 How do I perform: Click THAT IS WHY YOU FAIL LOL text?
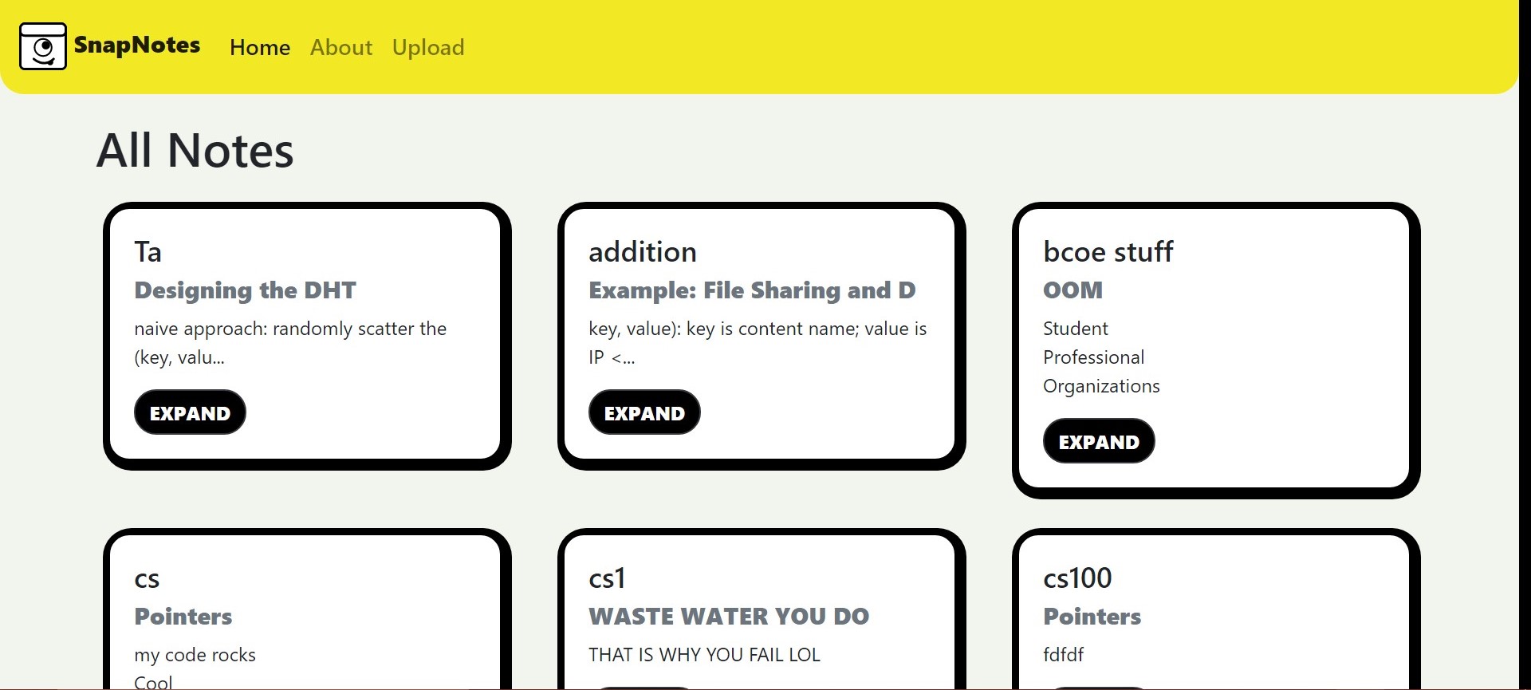click(x=704, y=655)
